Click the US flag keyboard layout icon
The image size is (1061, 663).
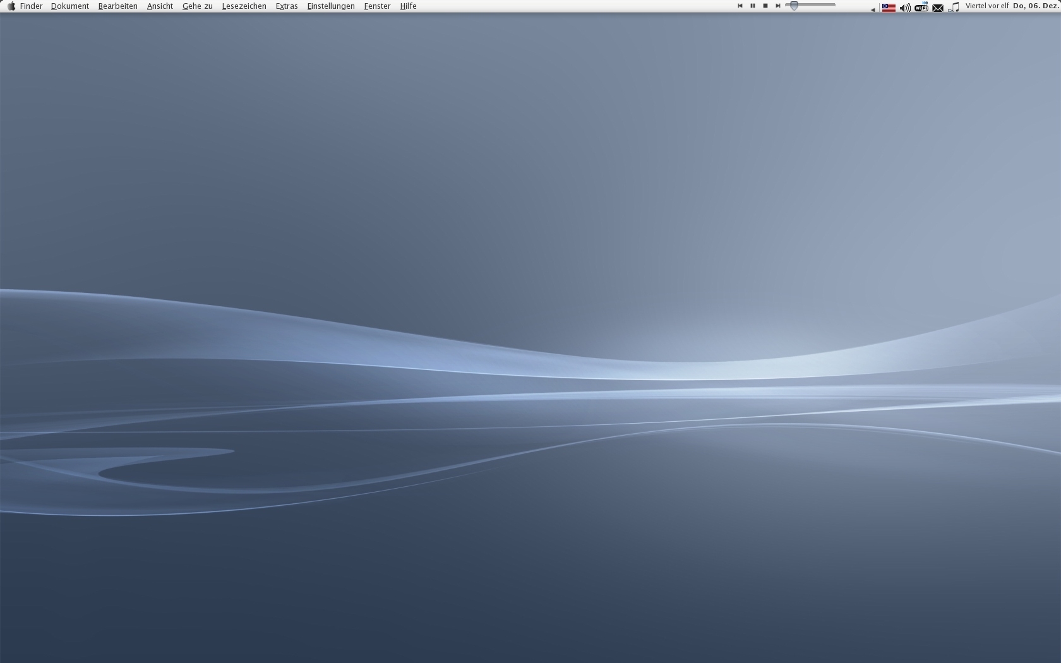pos(889,8)
